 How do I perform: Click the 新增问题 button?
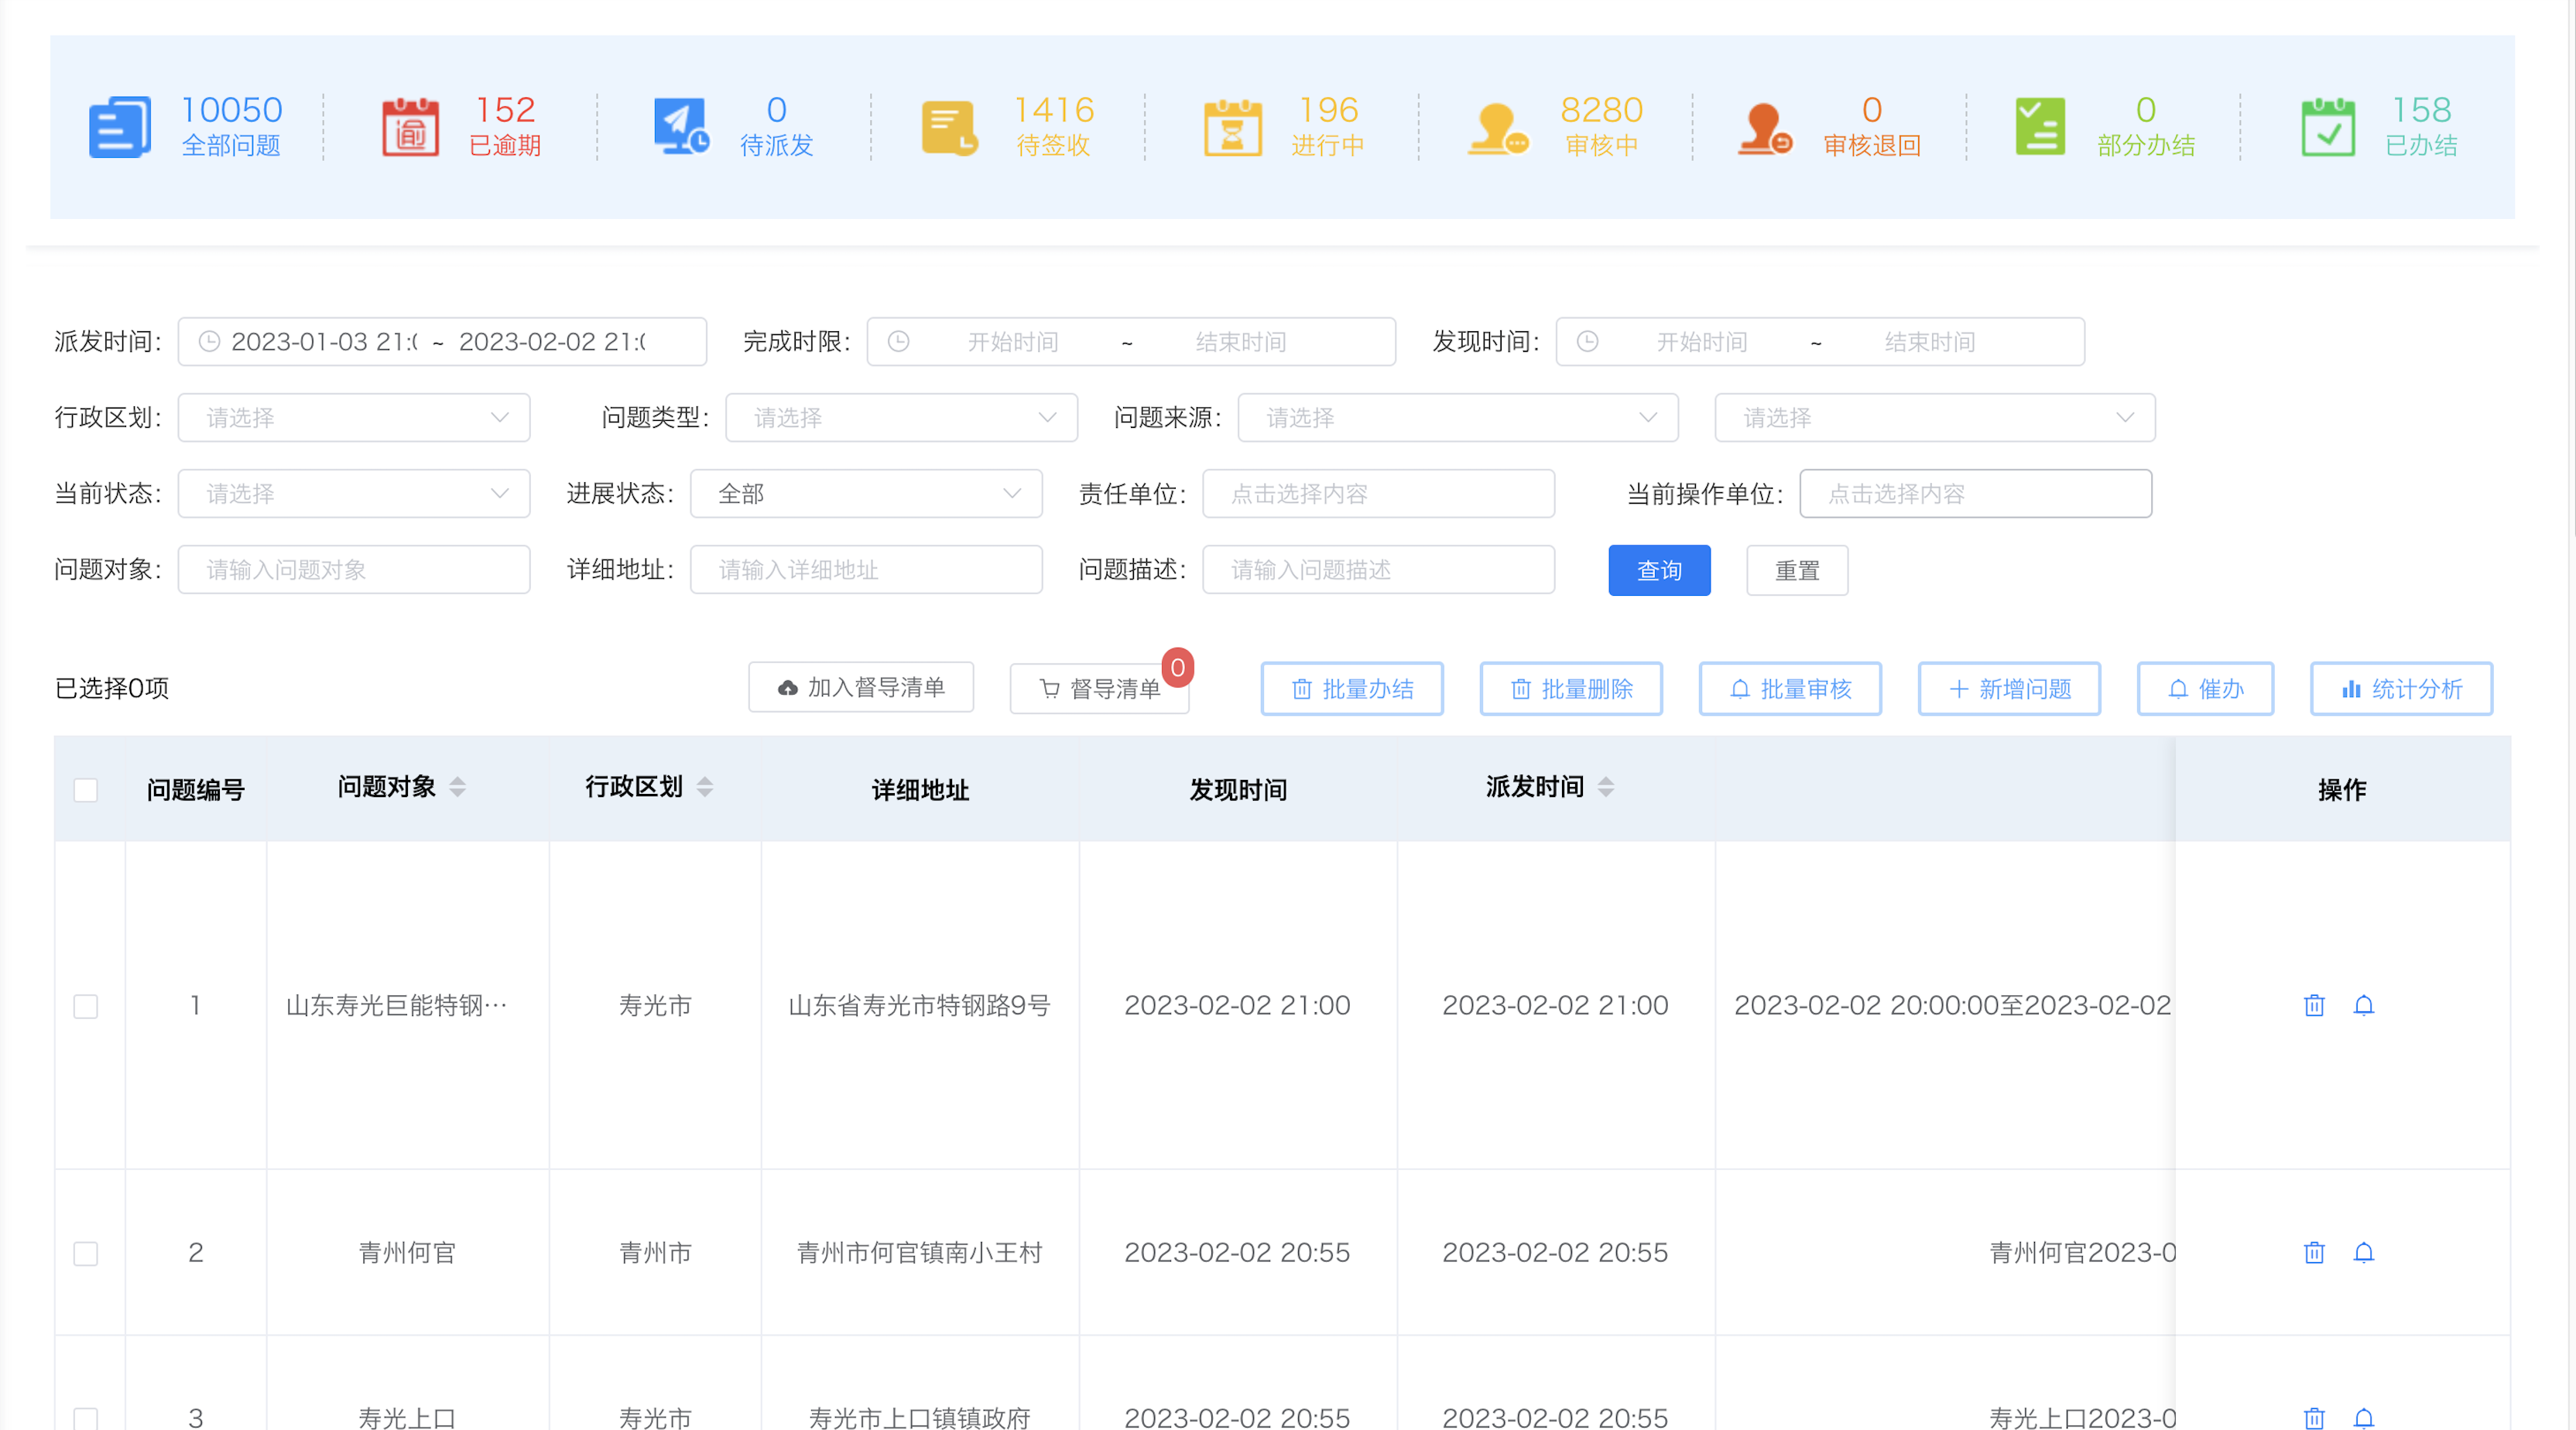pos(2009,689)
